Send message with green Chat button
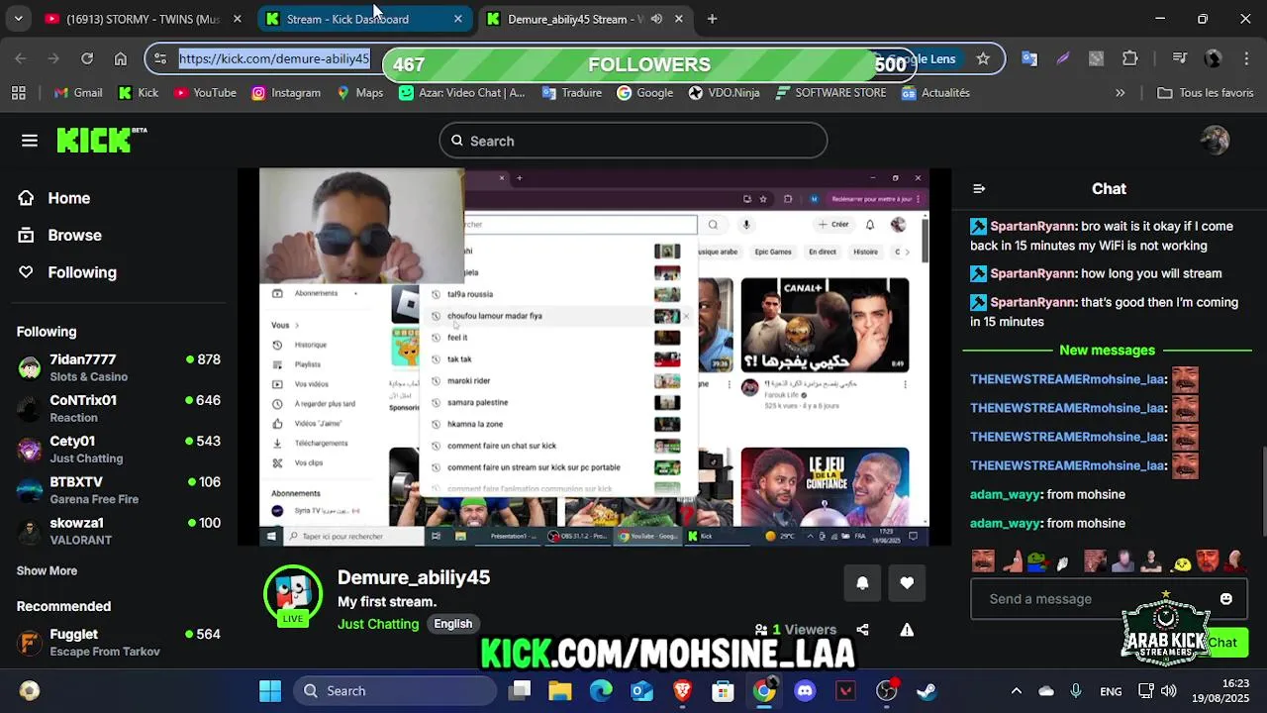The image size is (1267, 713). [1222, 643]
